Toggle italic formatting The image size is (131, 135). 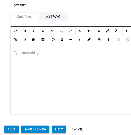[x=34, y=31]
